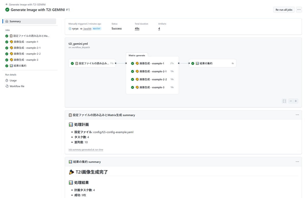The image size is (305, 198).
Task: Open commit 3aea566 link
Action: click(x=87, y=29)
